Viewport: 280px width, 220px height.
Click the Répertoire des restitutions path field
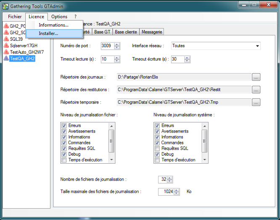click(x=184, y=90)
